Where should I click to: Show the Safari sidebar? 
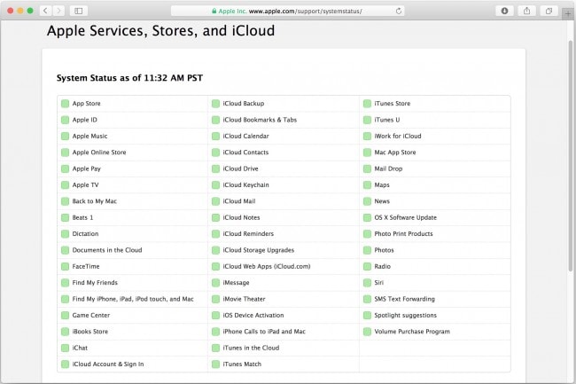click(x=78, y=11)
